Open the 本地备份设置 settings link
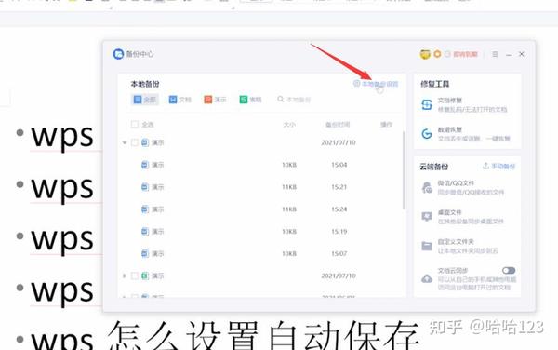The image size is (558, 350). [x=376, y=84]
